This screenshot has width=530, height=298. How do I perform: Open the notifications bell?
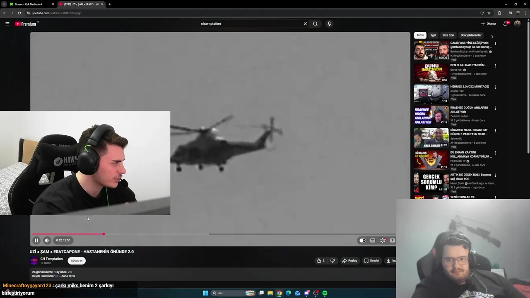505,24
